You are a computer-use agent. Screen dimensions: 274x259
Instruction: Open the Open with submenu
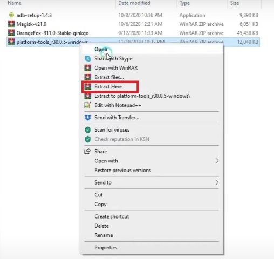pos(152,161)
